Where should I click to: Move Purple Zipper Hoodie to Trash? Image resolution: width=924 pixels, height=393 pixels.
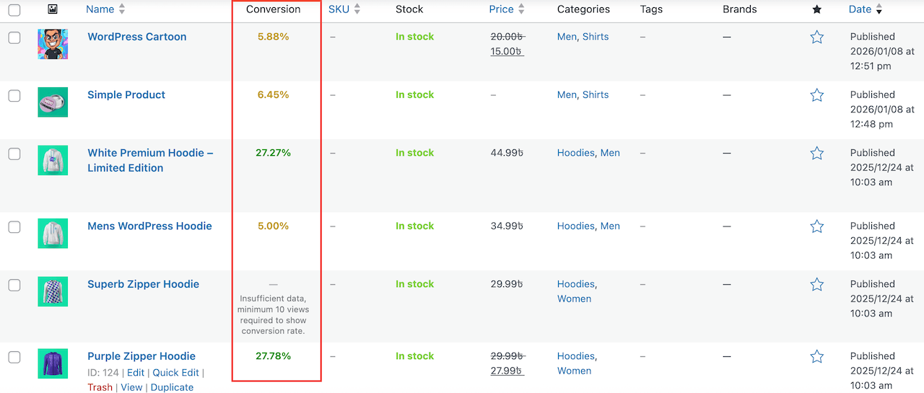(100, 387)
